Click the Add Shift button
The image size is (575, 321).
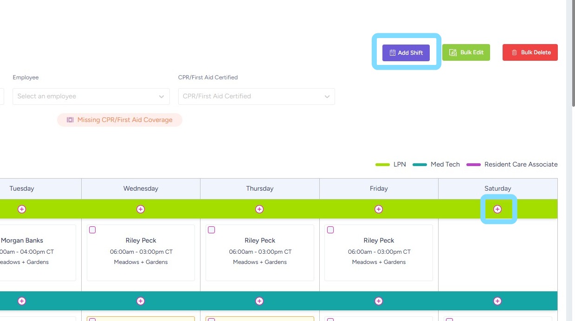tap(406, 53)
